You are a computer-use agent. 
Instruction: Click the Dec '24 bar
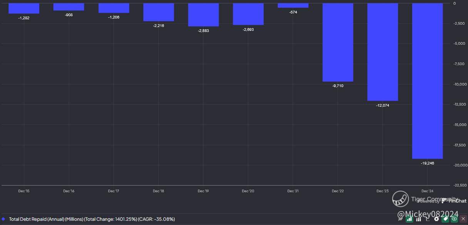(x=427, y=81)
